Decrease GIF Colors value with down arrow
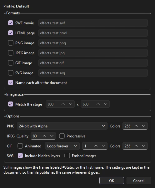155x188 pixels. click(x=144, y=146)
